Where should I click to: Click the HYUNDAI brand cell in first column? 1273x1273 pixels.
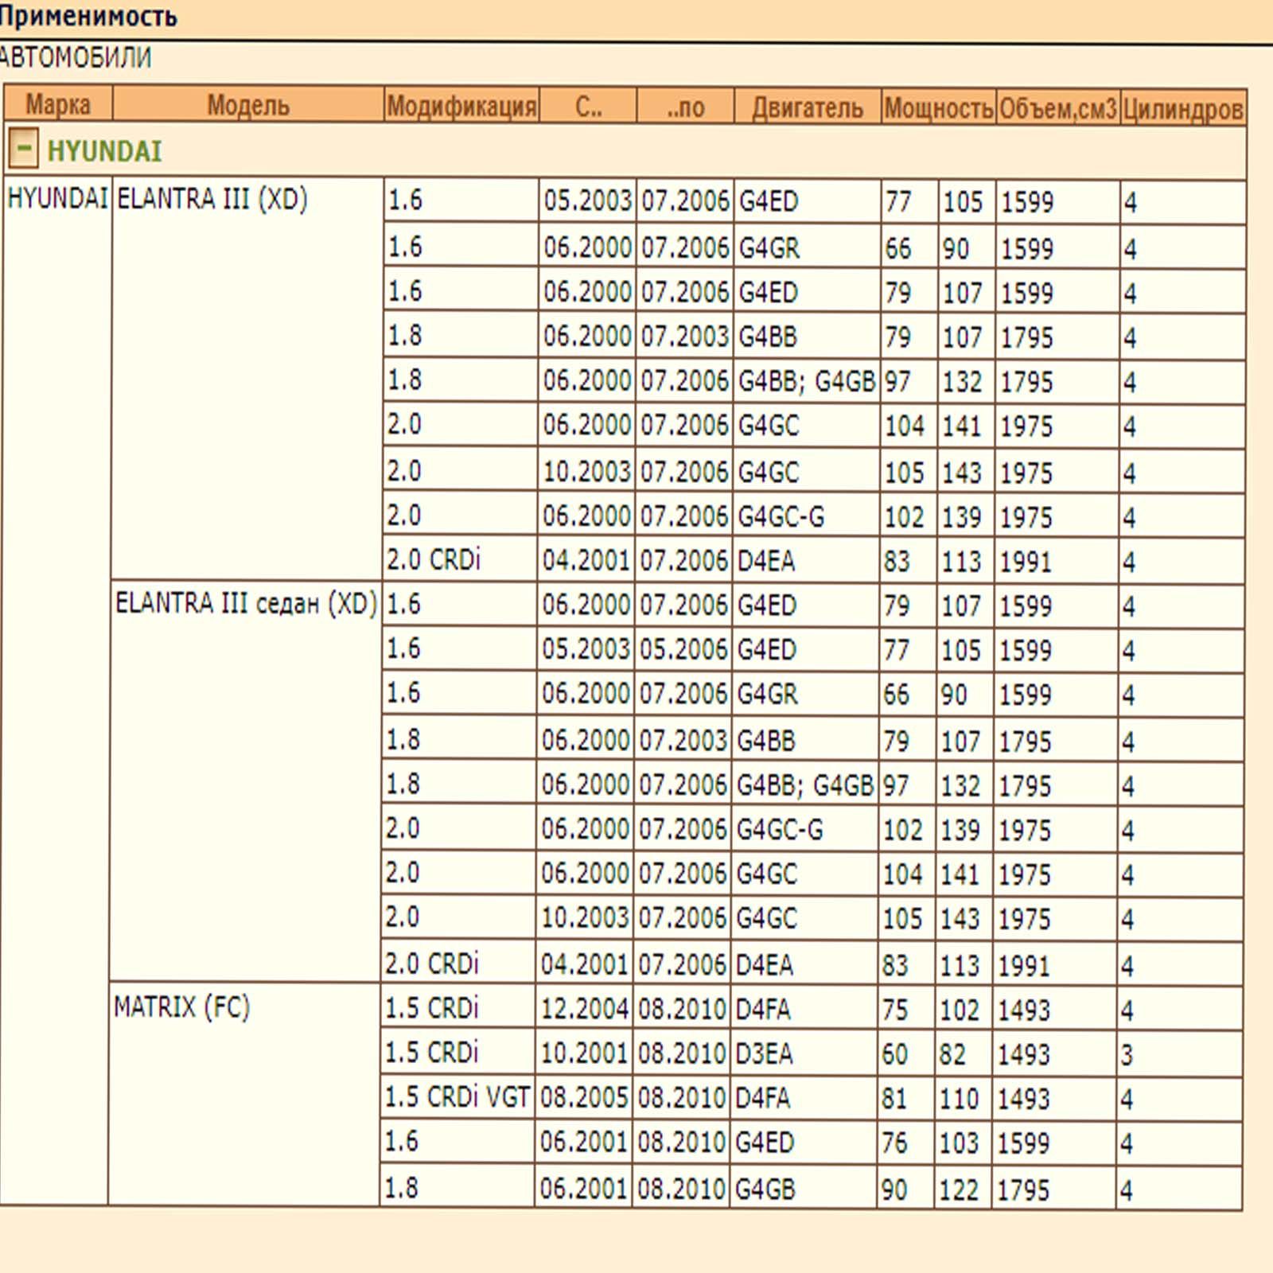coord(56,691)
